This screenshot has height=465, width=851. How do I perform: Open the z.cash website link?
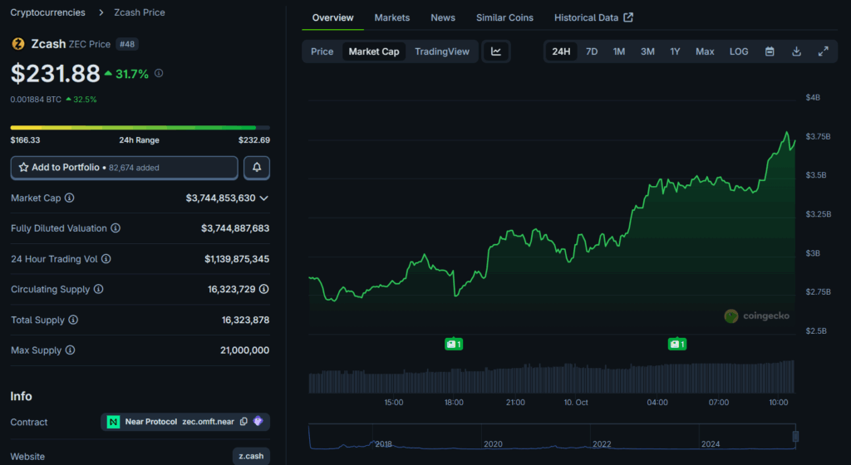(251, 456)
